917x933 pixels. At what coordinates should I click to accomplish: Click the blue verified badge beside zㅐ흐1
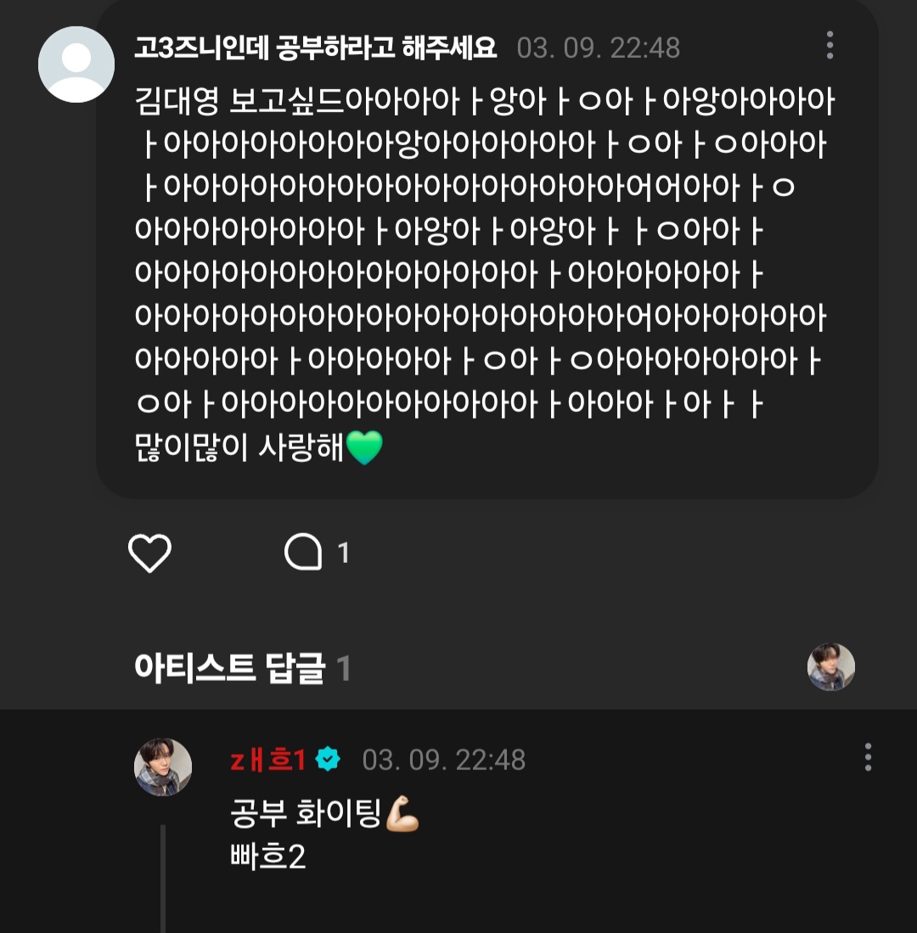(x=328, y=760)
